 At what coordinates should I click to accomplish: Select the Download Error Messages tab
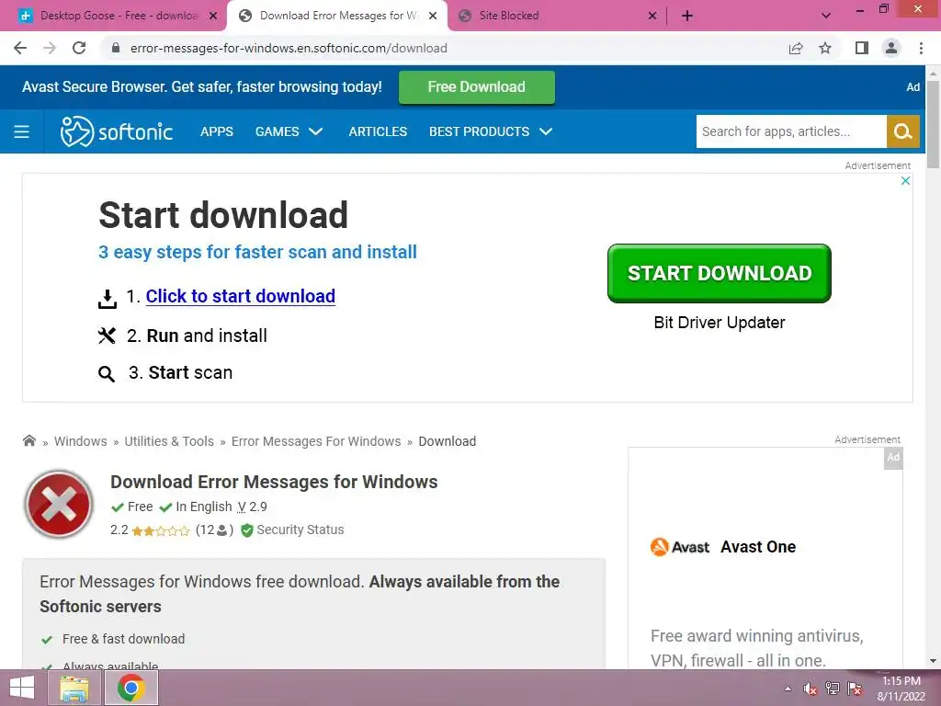pyautogui.click(x=336, y=16)
